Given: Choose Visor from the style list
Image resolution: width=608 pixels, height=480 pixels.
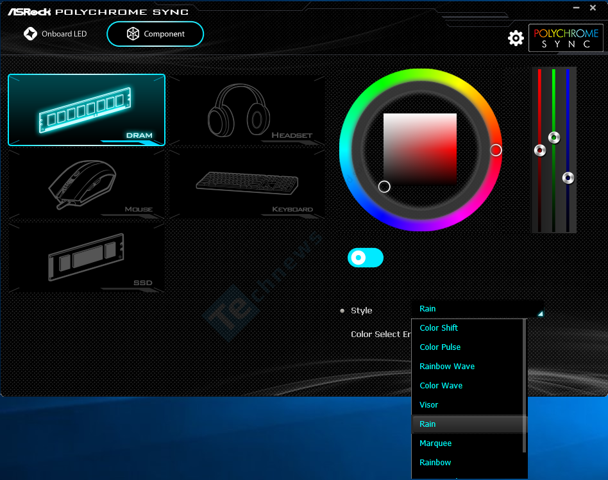Looking at the screenshot, I should click(x=468, y=405).
